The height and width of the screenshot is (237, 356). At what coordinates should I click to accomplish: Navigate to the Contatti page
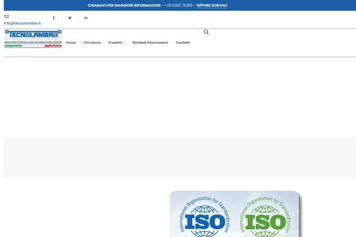coord(183,43)
